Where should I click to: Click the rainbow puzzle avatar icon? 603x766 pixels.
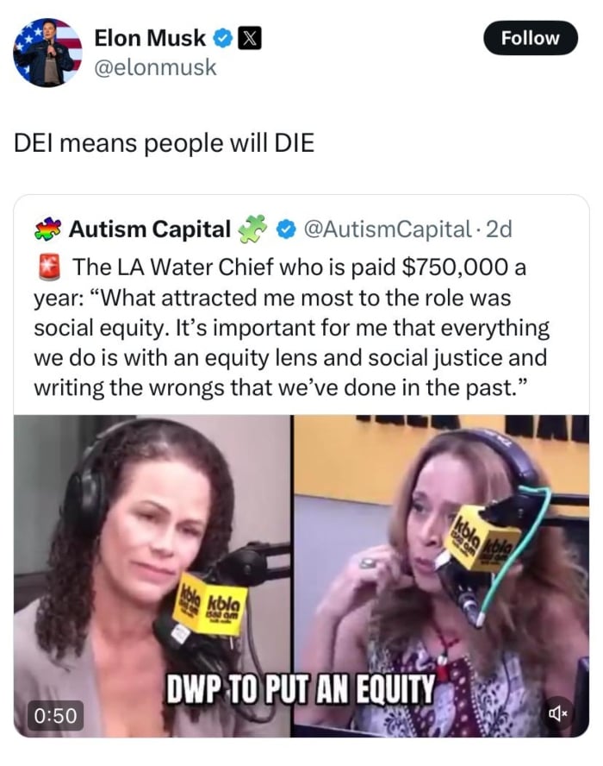point(48,229)
